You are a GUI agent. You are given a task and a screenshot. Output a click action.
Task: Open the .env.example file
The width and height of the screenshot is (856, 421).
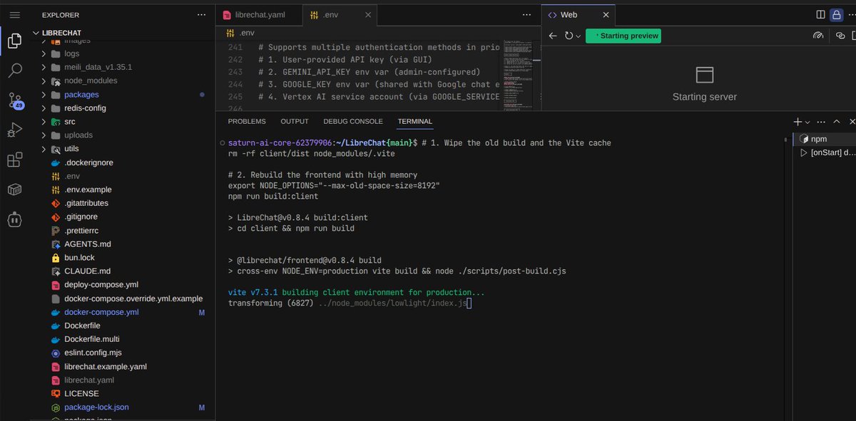click(x=88, y=189)
